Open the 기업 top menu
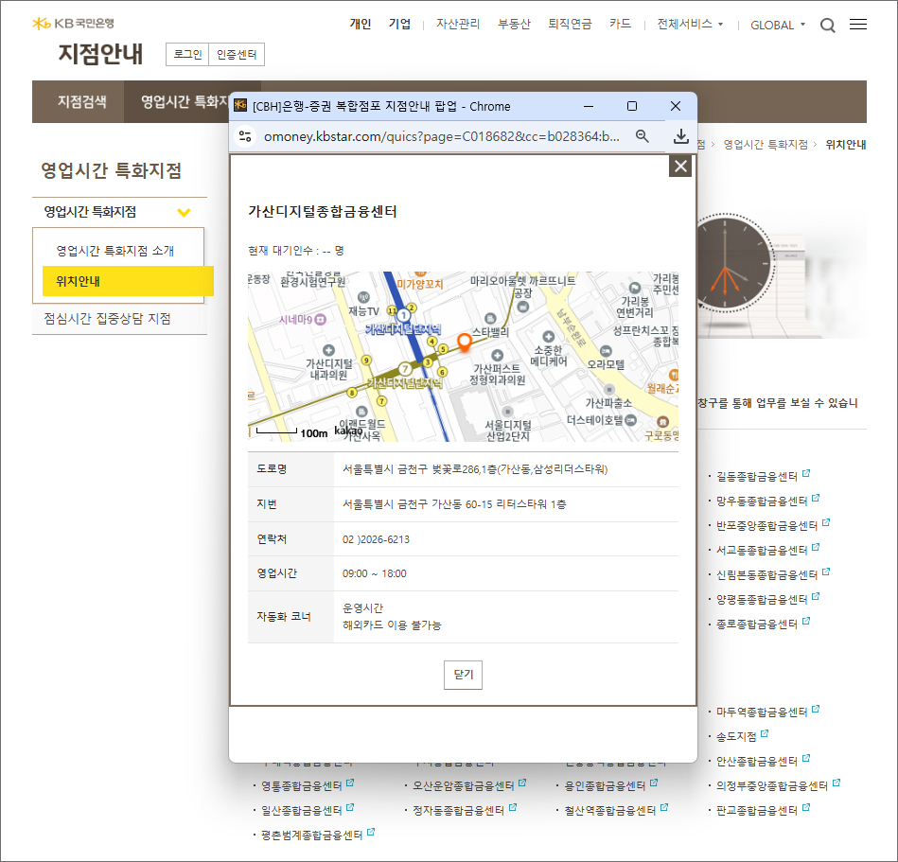The height and width of the screenshot is (862, 898). 399,24
